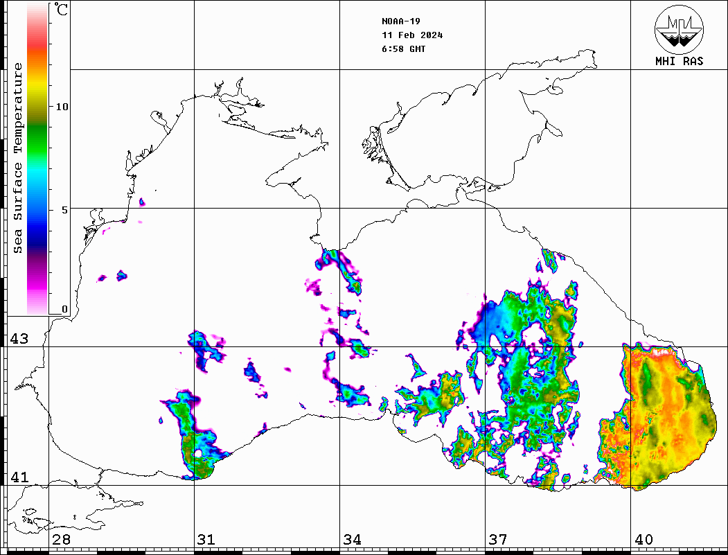
Task: Click longitude label "40"
Action: (x=643, y=539)
